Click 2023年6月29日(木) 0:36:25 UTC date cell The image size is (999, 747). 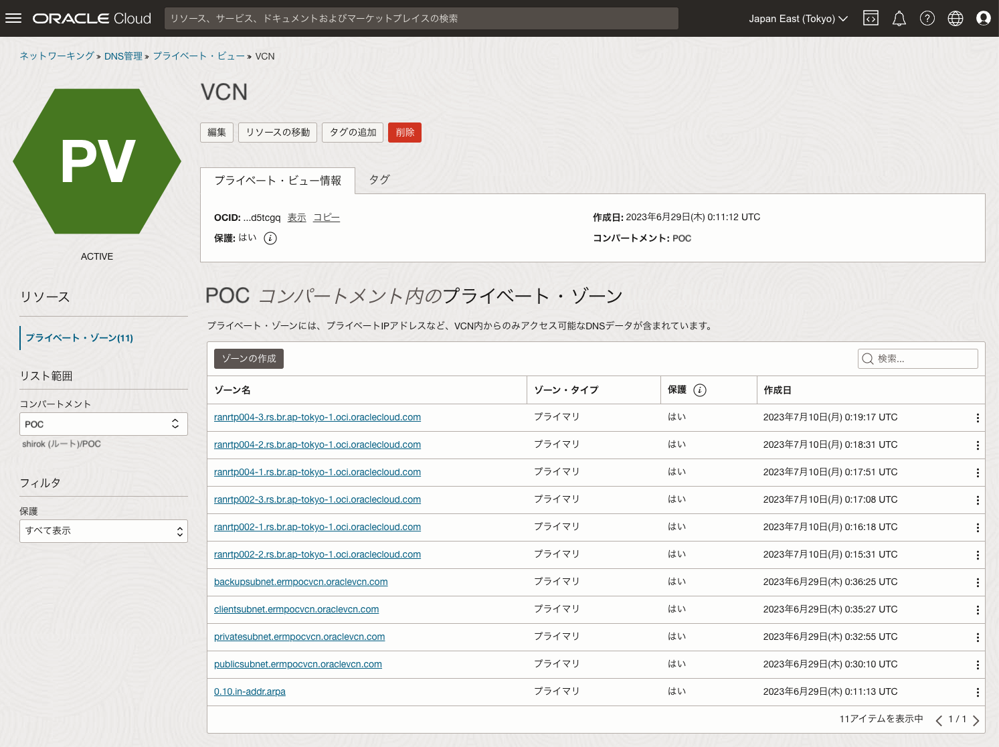coord(830,582)
